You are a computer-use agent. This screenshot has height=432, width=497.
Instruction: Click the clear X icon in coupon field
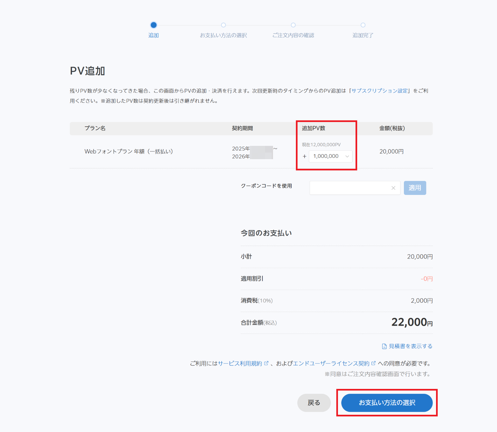(393, 188)
